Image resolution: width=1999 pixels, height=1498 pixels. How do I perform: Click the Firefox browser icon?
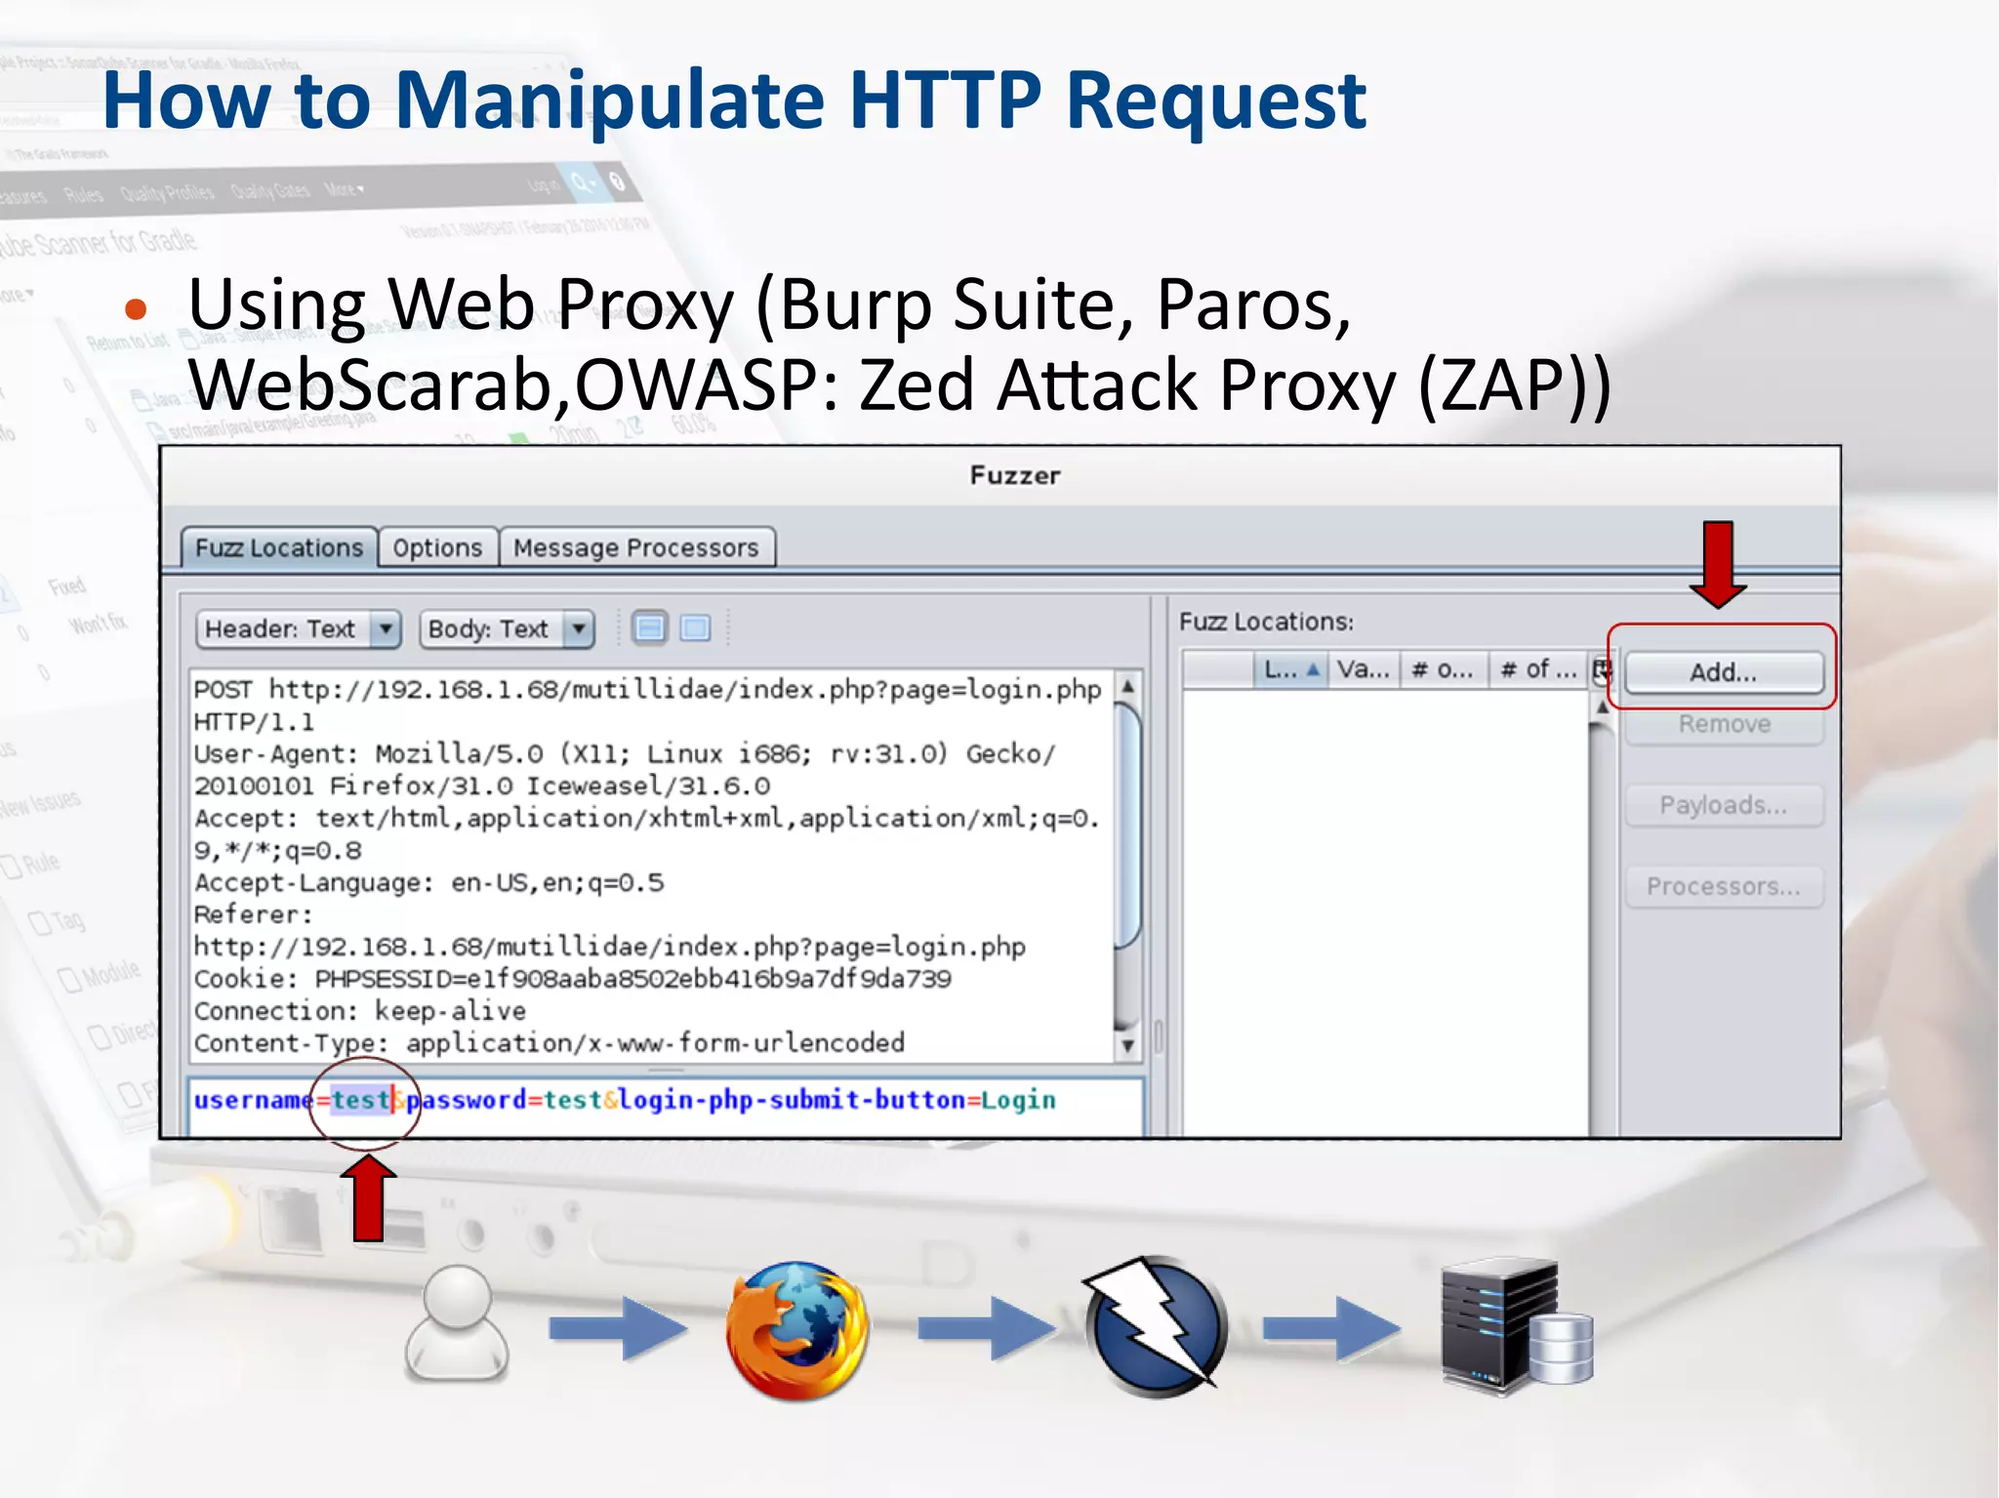tap(797, 1331)
